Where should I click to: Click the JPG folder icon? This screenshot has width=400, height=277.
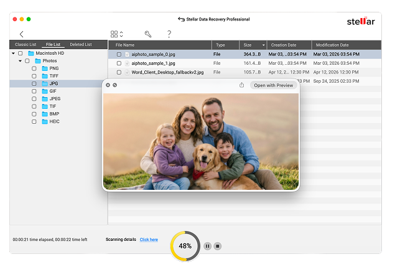tap(45, 83)
